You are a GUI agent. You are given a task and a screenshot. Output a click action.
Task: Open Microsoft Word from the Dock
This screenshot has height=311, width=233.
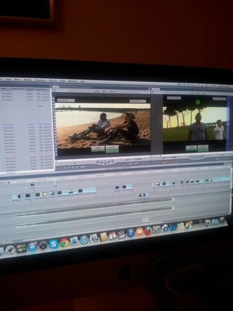coord(173,228)
